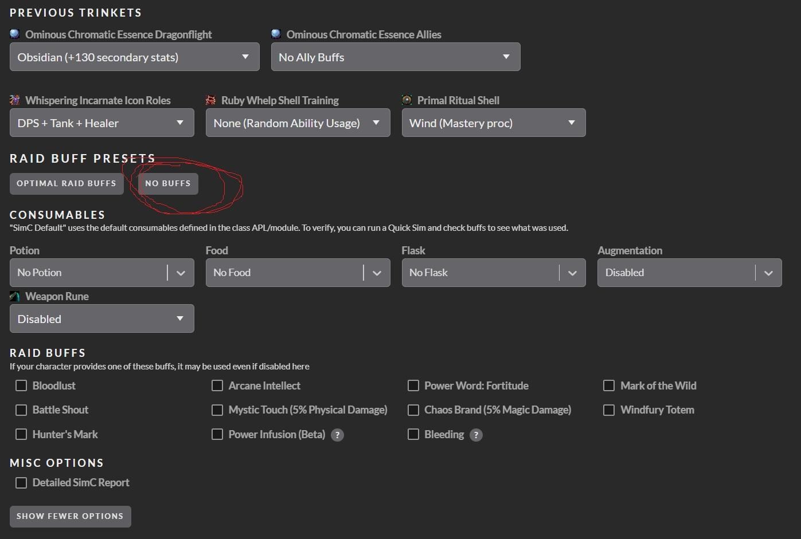Screen dimensions: 801x539
Task: Apply the Optimal Raid Buffs preset
Action: coord(67,184)
